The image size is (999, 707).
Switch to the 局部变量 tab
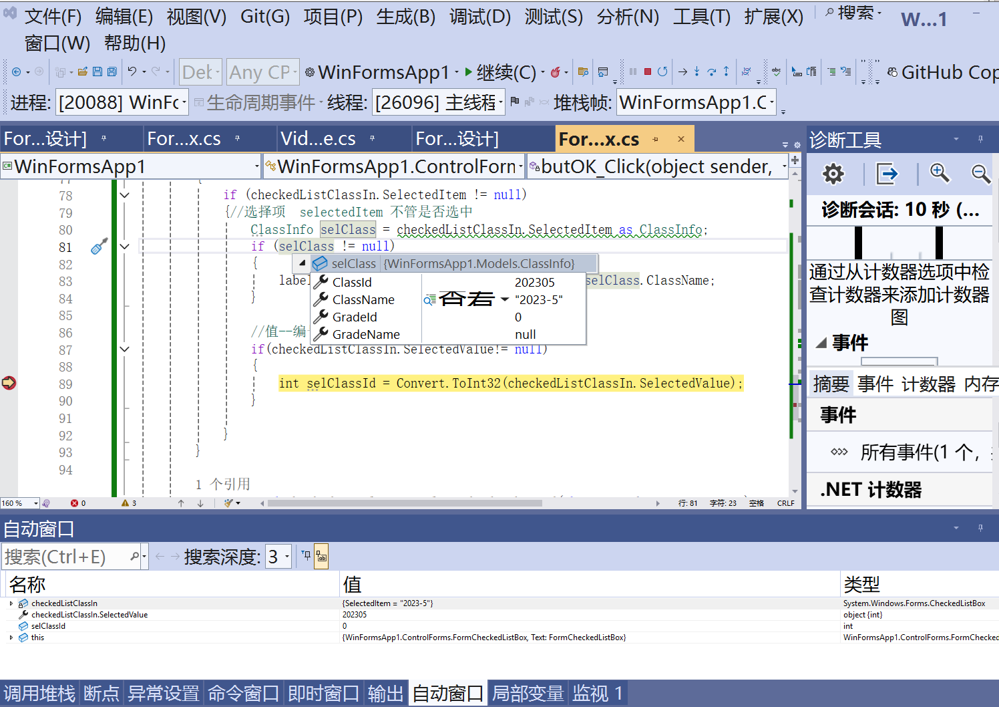coord(528,693)
